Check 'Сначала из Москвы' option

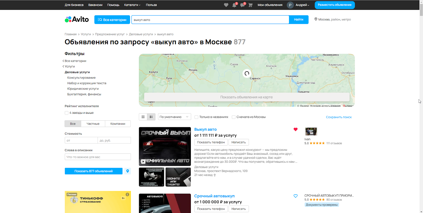(x=234, y=117)
